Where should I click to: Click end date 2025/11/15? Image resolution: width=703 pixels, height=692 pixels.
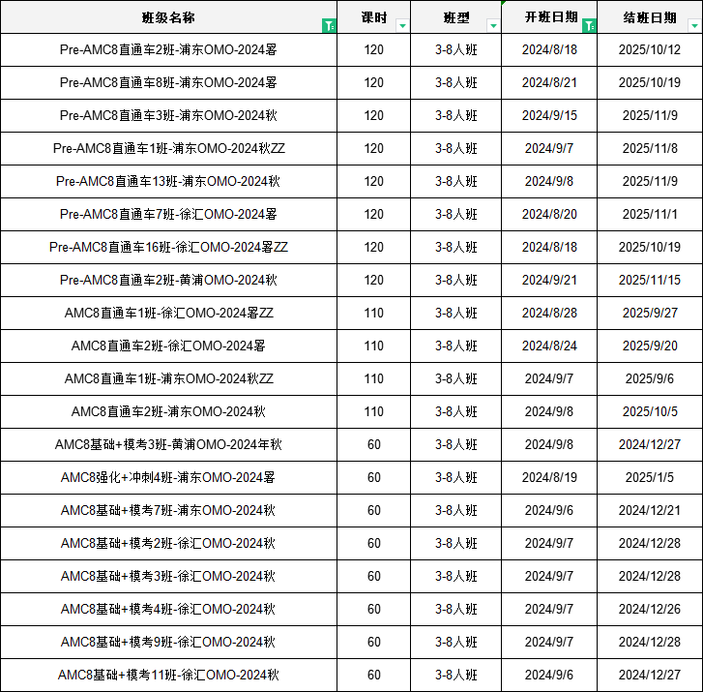(x=650, y=280)
